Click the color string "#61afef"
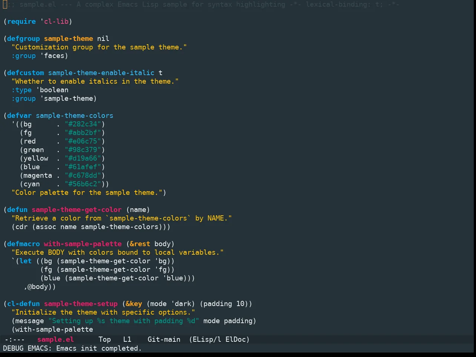This screenshot has width=476, height=357. pyautogui.click(x=83, y=167)
